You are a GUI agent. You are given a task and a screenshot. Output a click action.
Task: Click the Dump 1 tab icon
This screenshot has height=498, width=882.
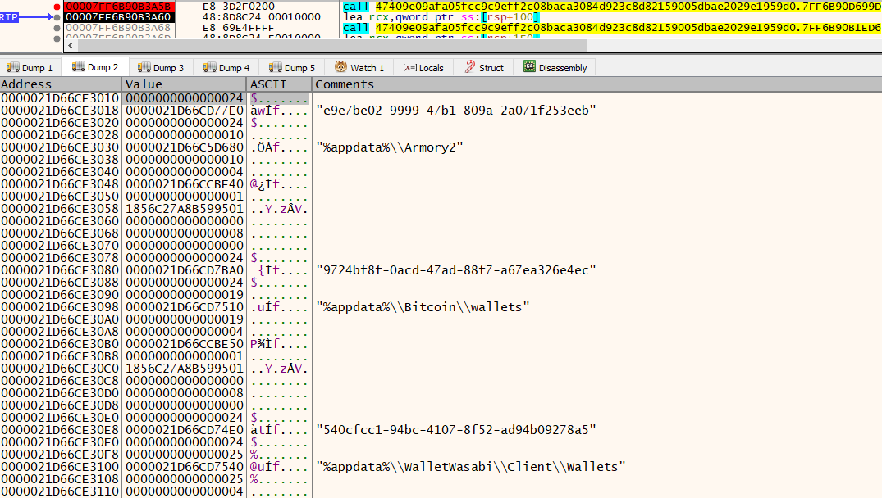pyautogui.click(x=13, y=68)
